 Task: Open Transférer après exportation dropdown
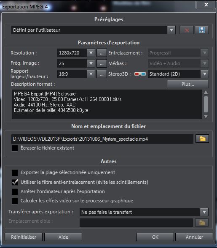tap(204, 212)
